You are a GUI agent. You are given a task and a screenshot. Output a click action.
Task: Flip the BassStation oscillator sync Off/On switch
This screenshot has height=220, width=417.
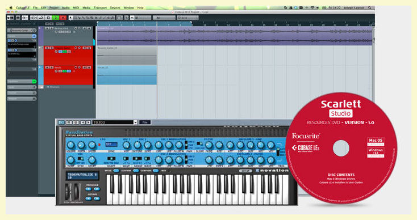[81, 159]
